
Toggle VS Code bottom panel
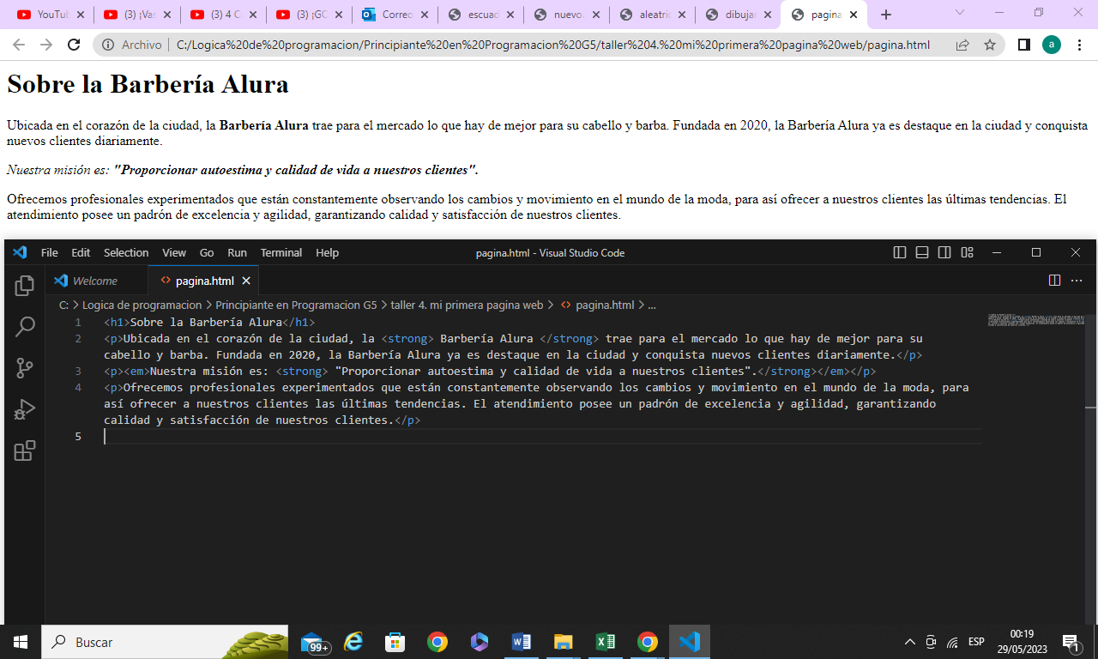pos(922,252)
